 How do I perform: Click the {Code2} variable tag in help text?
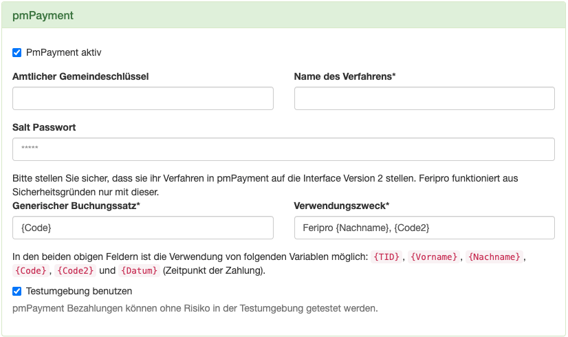pyautogui.click(x=76, y=271)
